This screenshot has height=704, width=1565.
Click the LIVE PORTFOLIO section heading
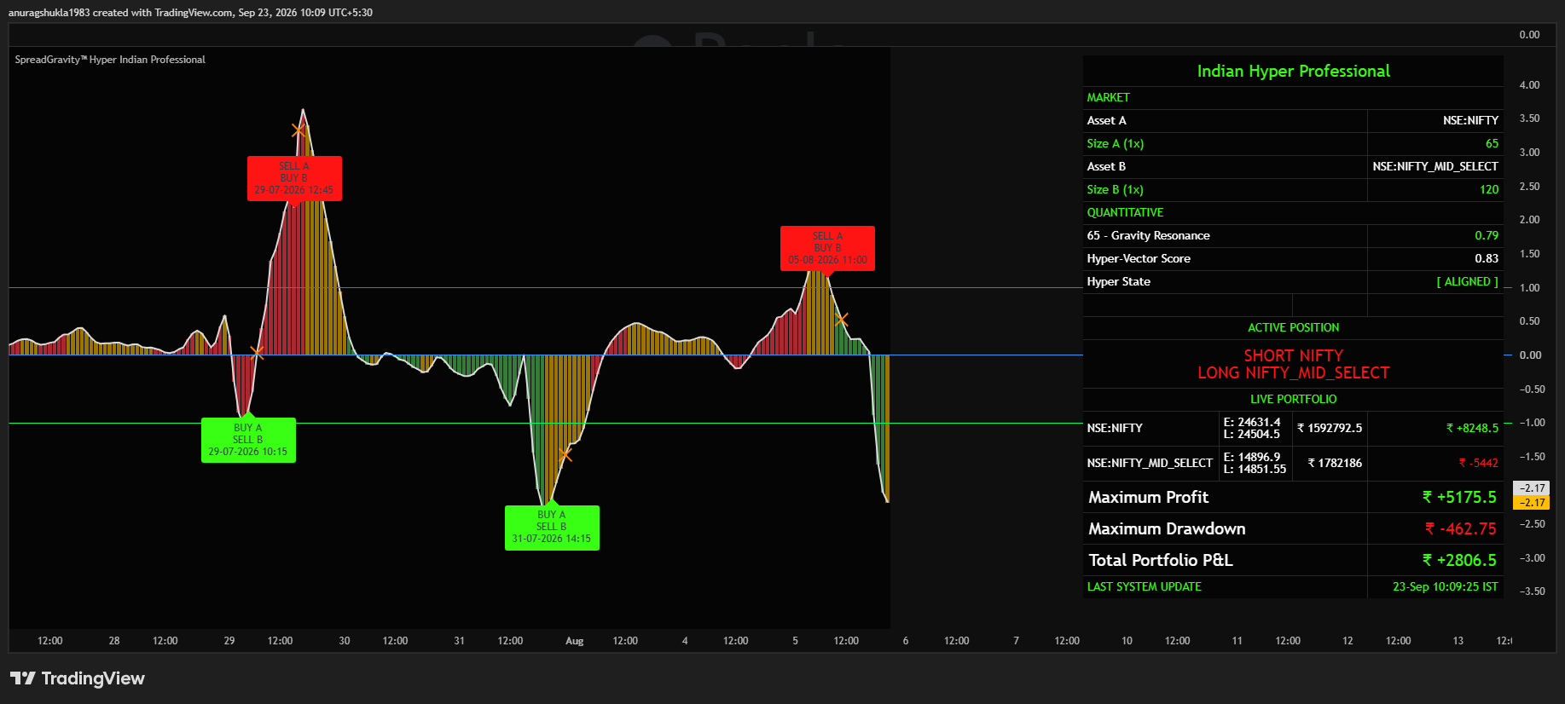pyautogui.click(x=1293, y=399)
